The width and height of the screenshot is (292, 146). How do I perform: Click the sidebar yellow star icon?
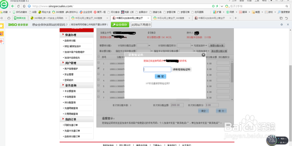tap(2, 26)
